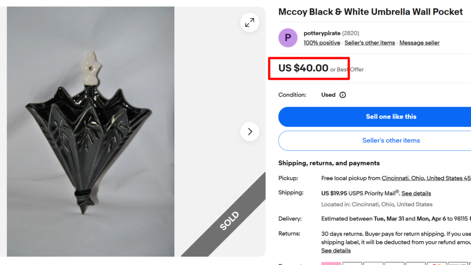Open See details for shipping
Screen dimensions: 471x265
coord(416,193)
